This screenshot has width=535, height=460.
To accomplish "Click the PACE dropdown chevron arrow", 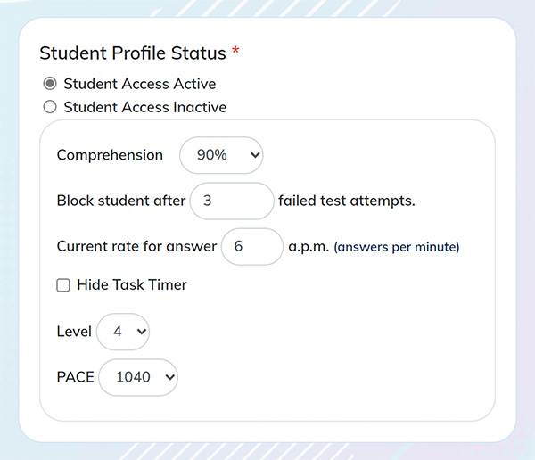I will [169, 377].
